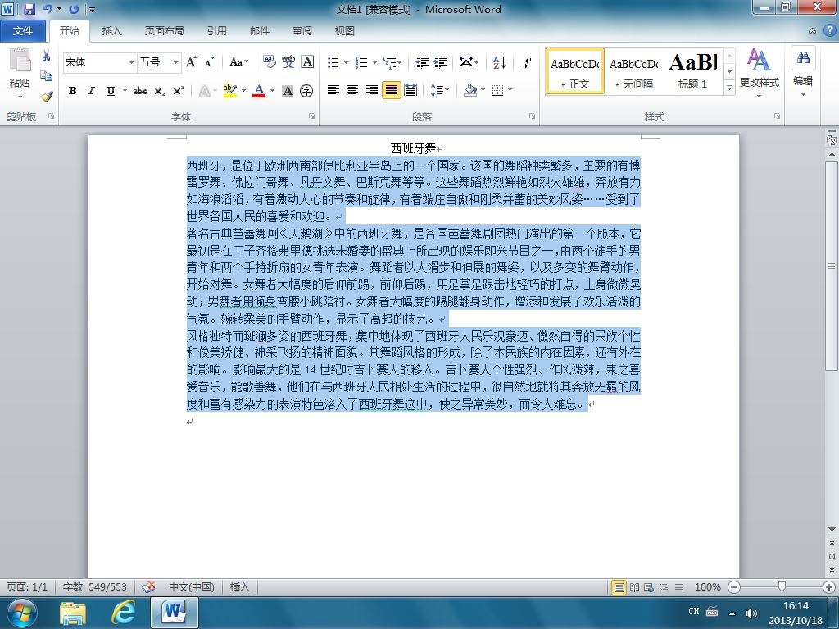Click the 更改样式 button

coord(760,73)
